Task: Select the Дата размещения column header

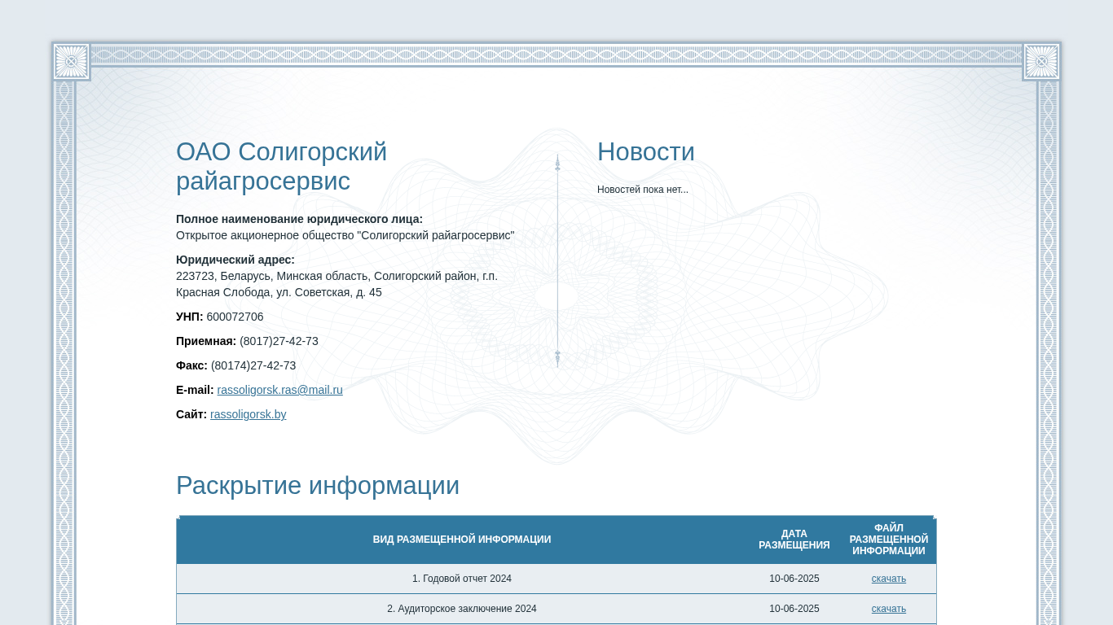Action: tap(794, 540)
